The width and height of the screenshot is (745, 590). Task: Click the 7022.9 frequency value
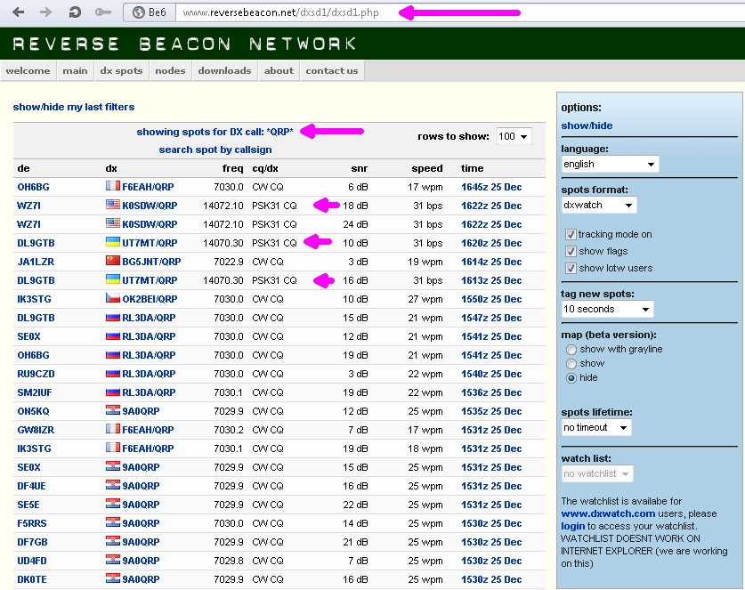(229, 262)
